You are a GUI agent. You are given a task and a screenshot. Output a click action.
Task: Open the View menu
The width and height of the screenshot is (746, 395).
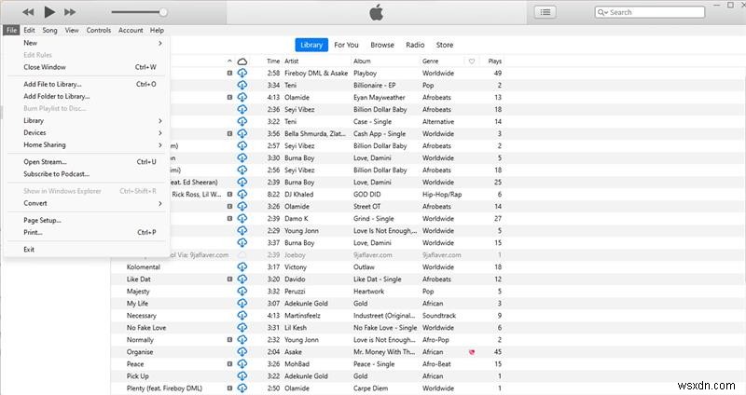pos(72,30)
